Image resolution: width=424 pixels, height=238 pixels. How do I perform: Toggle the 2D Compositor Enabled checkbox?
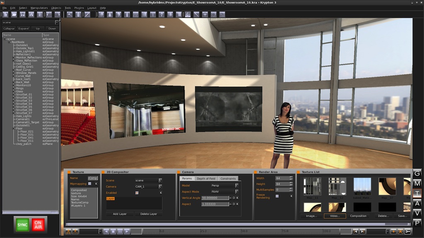pos(137,193)
